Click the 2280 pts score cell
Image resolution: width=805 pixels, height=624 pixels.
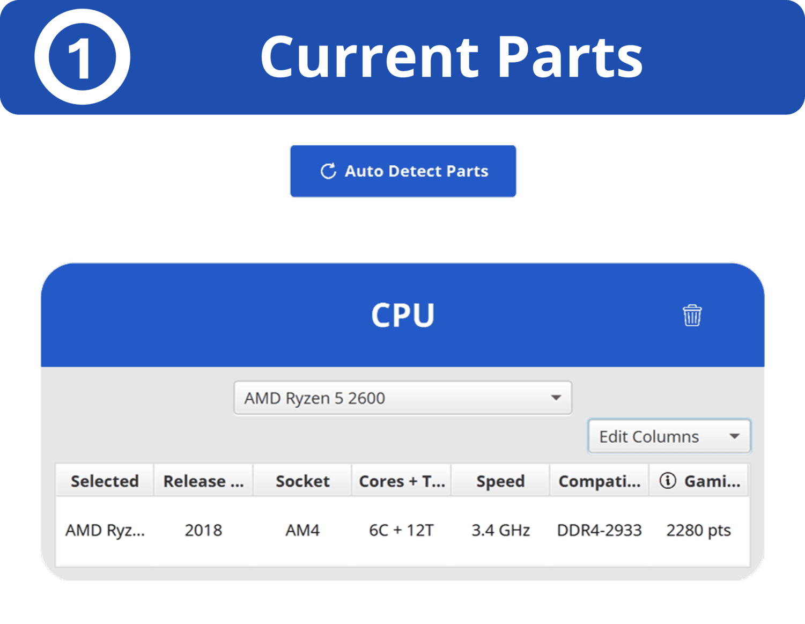(x=699, y=530)
